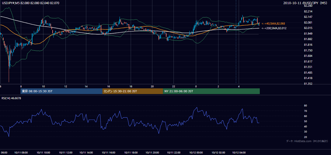The width and height of the screenshot is (331, 155).
Task: Click the 81.684 price axis label
Action: (308, 56)
